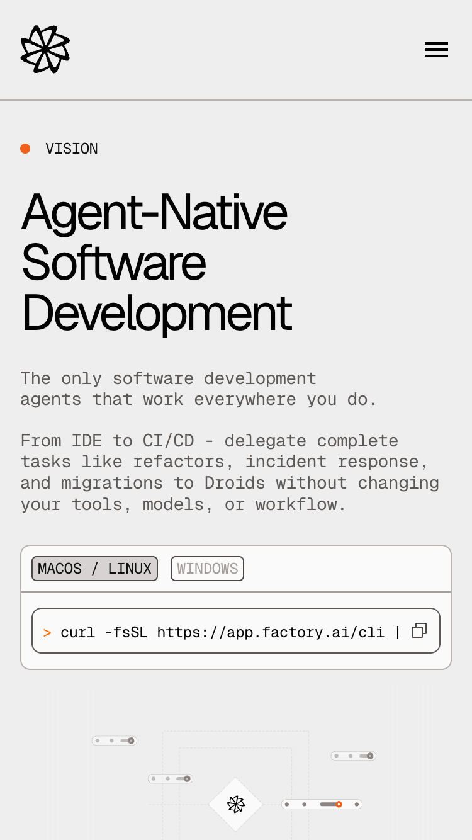Click the dark pill track with orange marker
The height and width of the screenshot is (840, 472).
click(x=327, y=804)
